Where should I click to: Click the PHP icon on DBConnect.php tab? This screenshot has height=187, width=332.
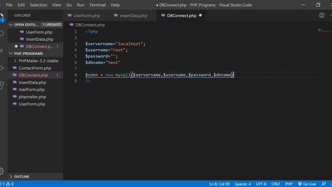[163, 15]
